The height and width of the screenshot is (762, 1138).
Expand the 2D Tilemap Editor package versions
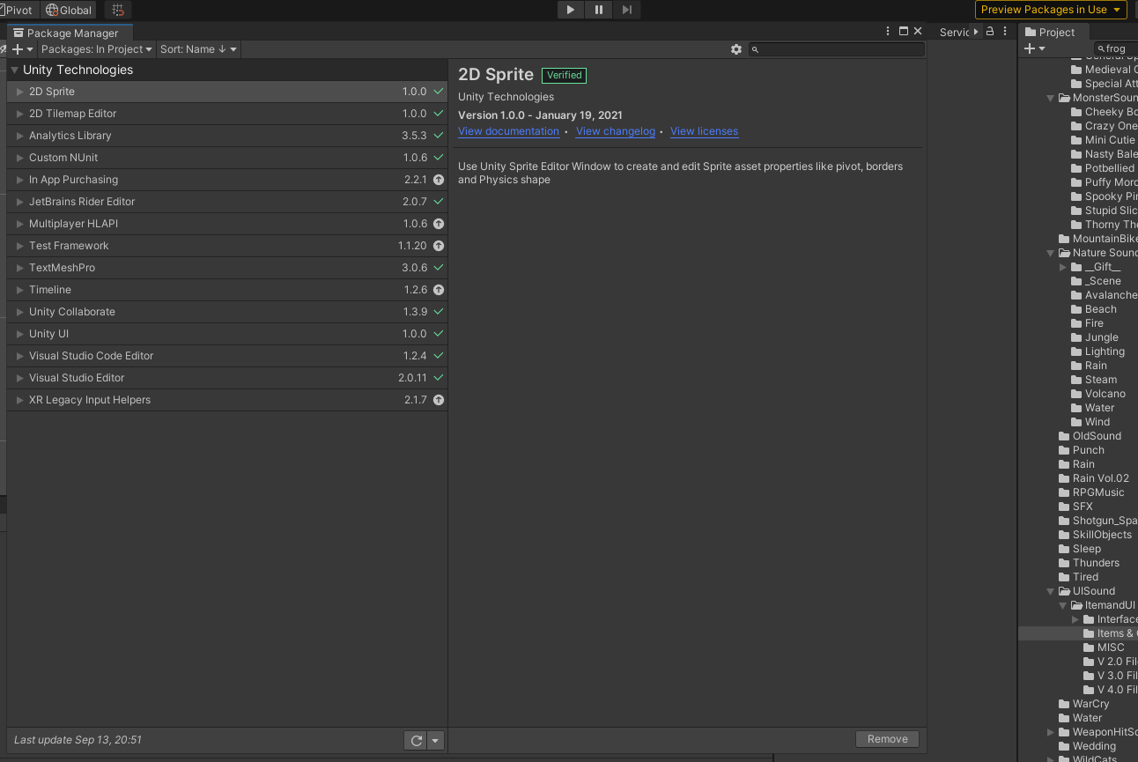point(20,114)
